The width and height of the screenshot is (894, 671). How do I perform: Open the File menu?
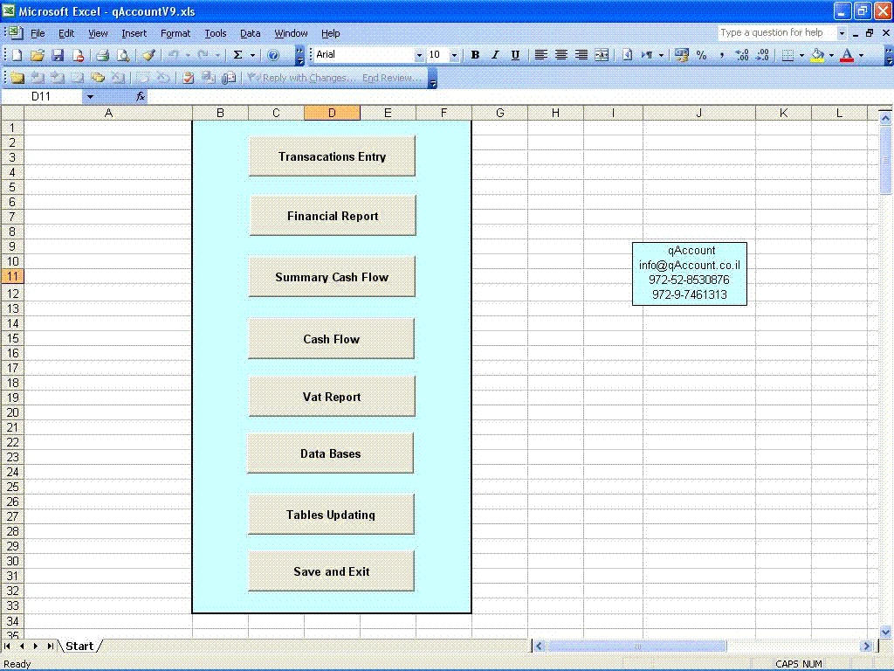pos(38,33)
